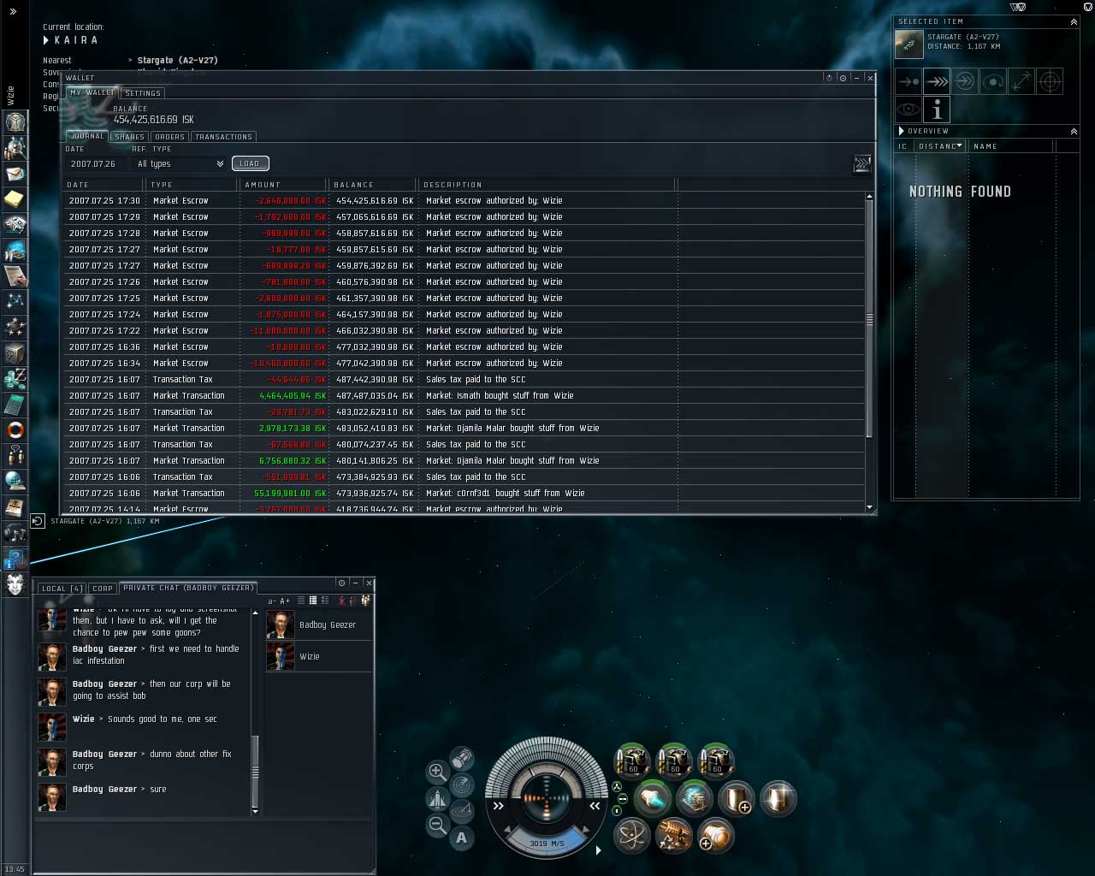Open the Wallet coins sidebar icon
The image size is (1095, 876).
[15, 378]
